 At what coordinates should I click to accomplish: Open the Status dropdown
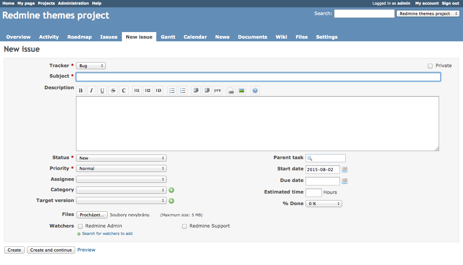coord(121,158)
